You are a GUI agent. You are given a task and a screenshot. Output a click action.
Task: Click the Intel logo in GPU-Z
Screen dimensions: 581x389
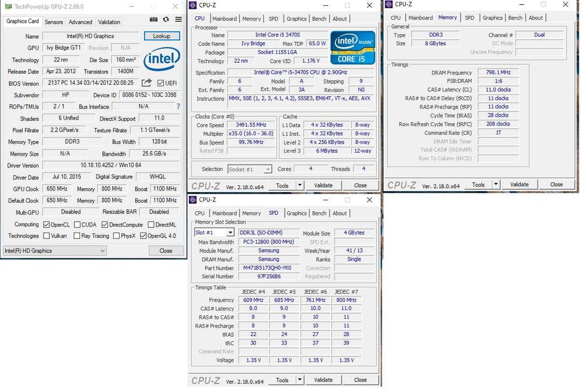[162, 59]
